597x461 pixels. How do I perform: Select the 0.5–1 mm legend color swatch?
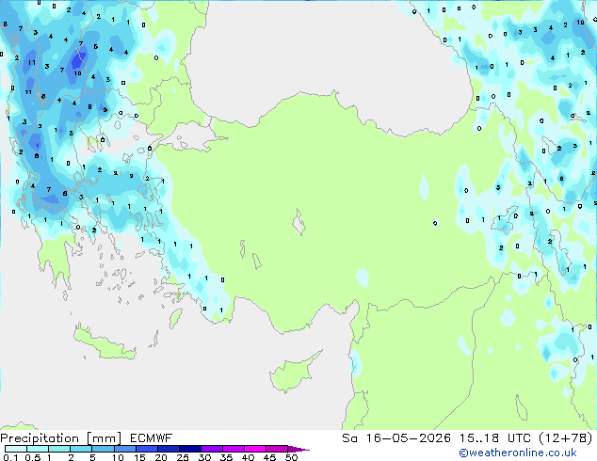point(38,449)
